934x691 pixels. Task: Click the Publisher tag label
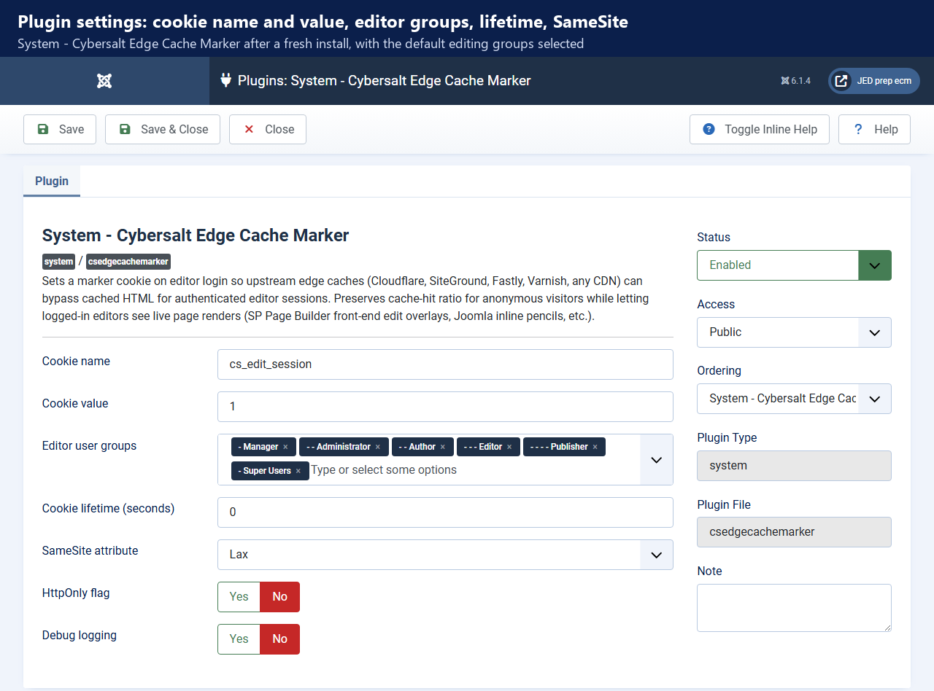tap(559, 447)
